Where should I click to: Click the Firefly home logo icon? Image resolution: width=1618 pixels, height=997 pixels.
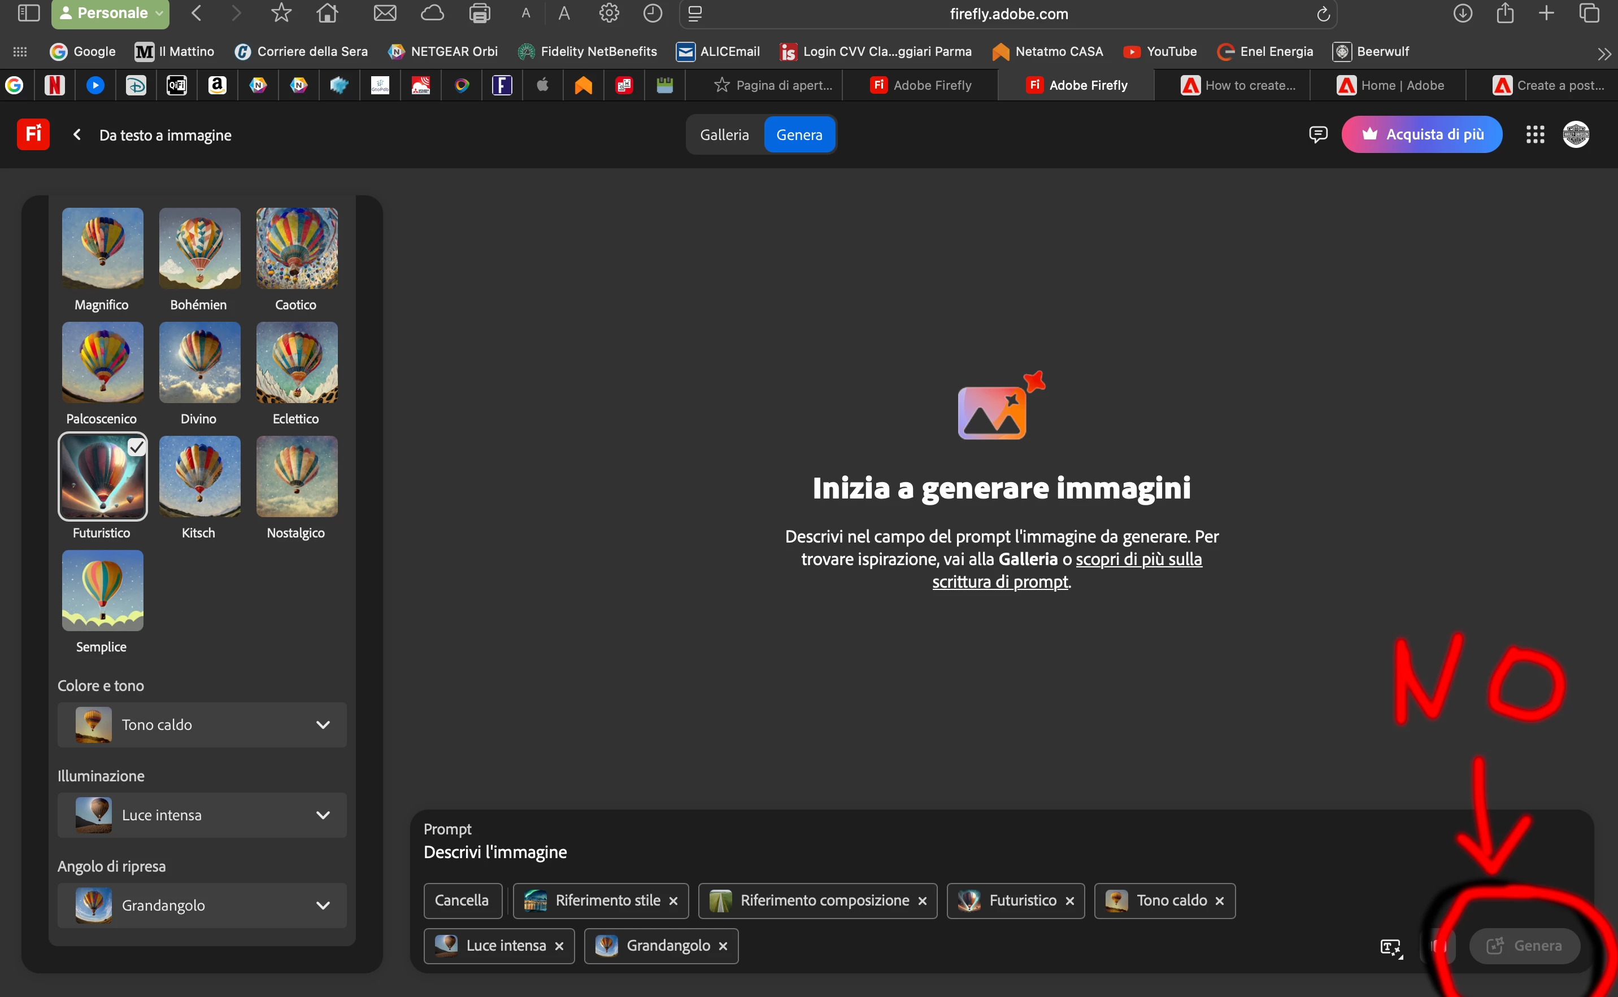(x=33, y=134)
